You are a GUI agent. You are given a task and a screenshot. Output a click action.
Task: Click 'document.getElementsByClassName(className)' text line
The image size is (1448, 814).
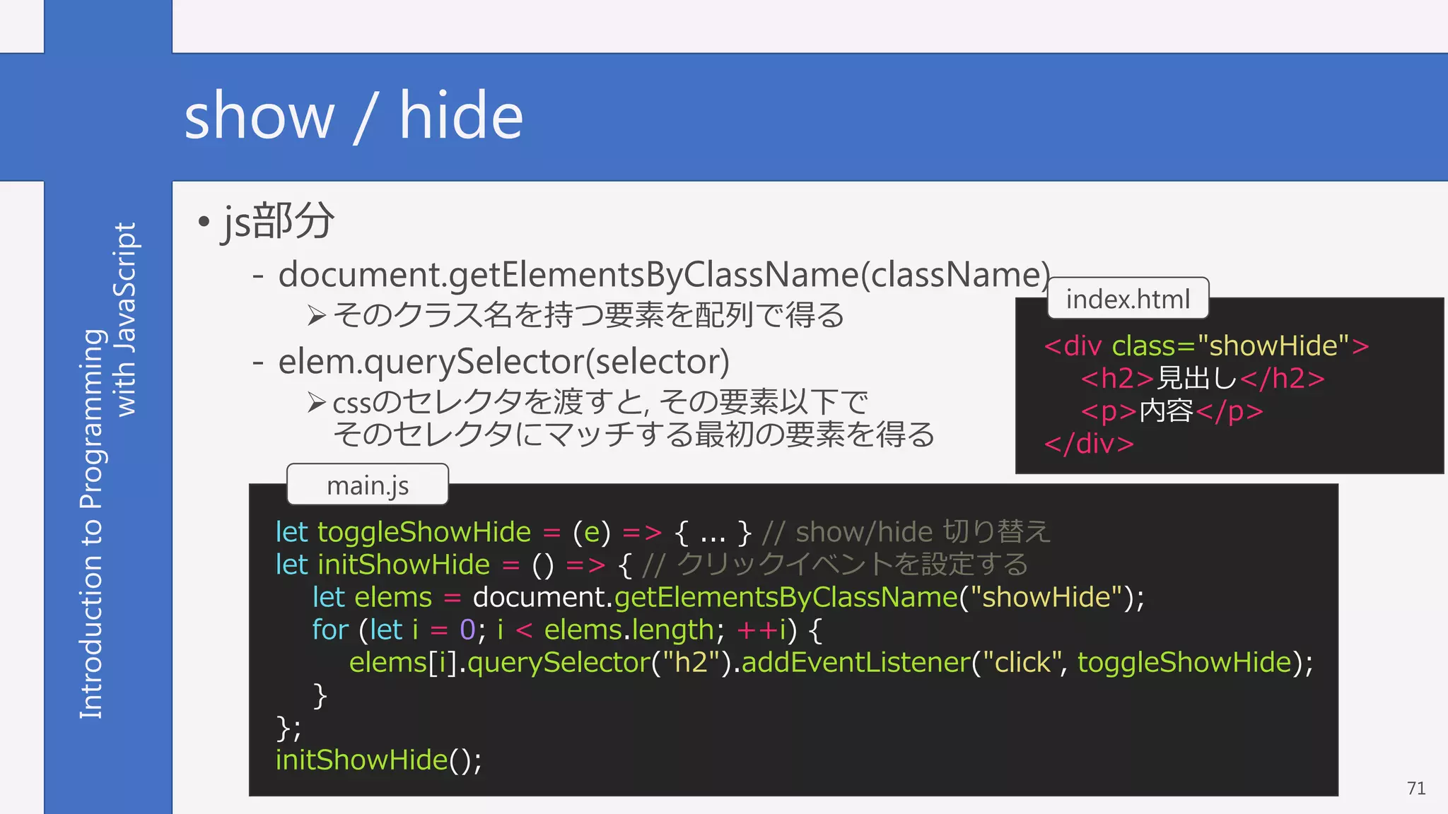coord(664,274)
